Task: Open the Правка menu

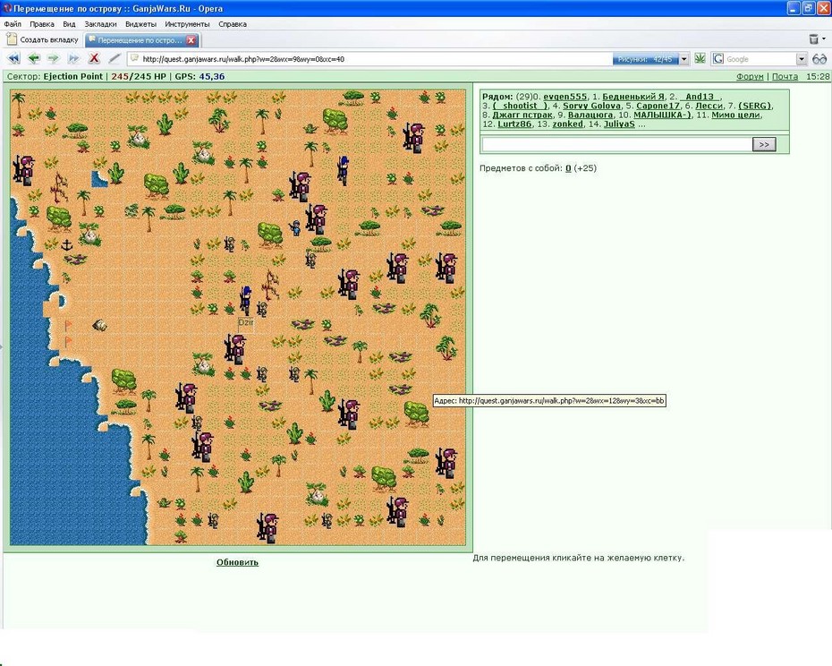Action: 42,24
